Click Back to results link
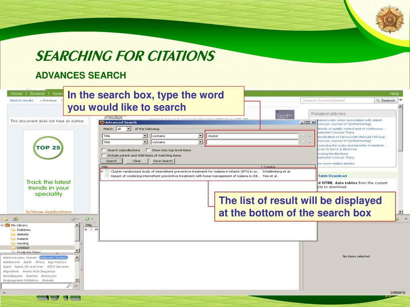410x307 pixels. [x=22, y=100]
